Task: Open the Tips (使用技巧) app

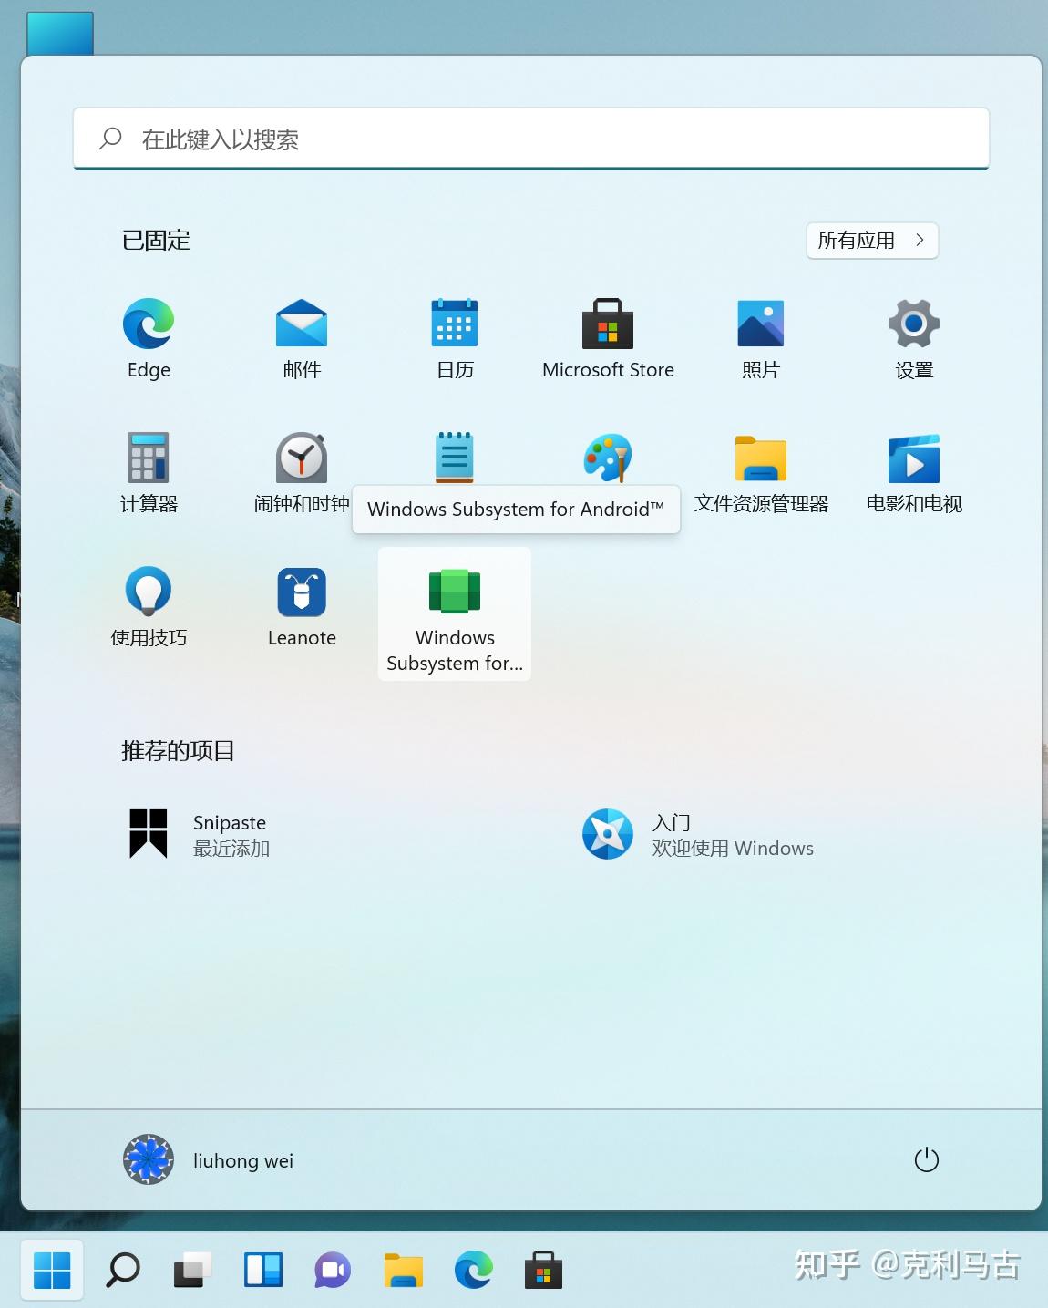Action: tap(149, 606)
